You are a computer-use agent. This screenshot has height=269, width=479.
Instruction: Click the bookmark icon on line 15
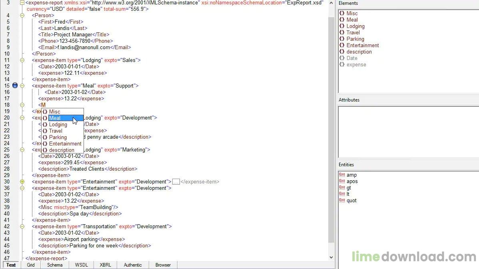pyautogui.click(x=15, y=85)
